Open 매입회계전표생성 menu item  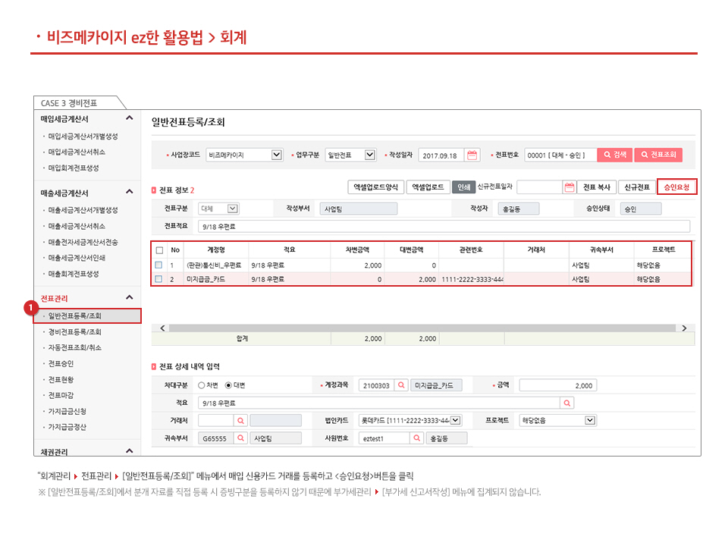click(74, 168)
